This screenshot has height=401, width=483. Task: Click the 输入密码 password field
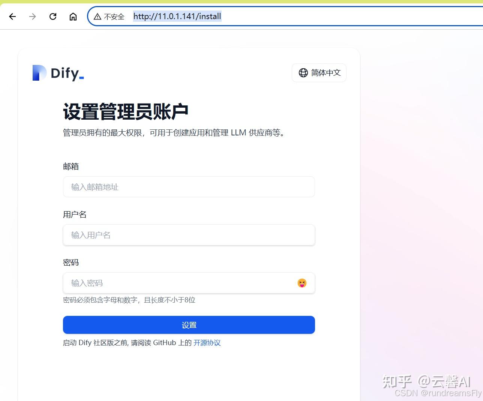coord(169,283)
